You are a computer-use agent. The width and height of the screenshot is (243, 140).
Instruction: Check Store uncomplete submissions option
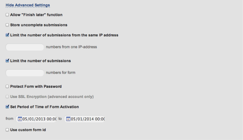coord(7,25)
